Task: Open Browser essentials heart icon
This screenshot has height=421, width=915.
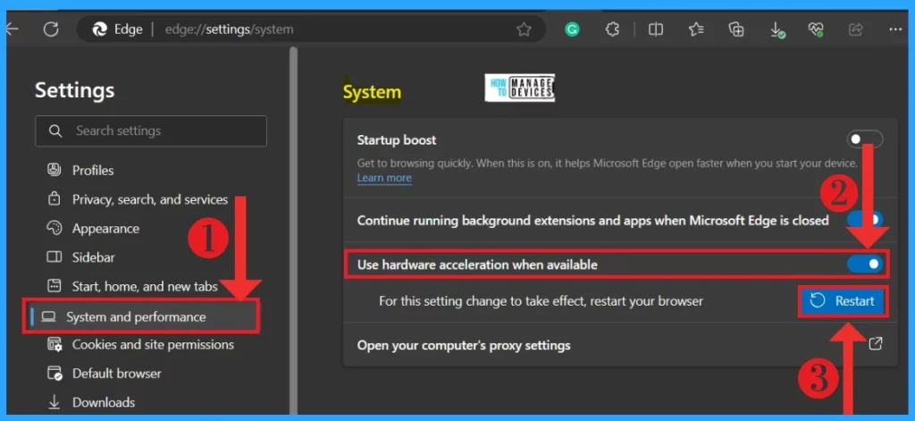Action: pos(816,29)
